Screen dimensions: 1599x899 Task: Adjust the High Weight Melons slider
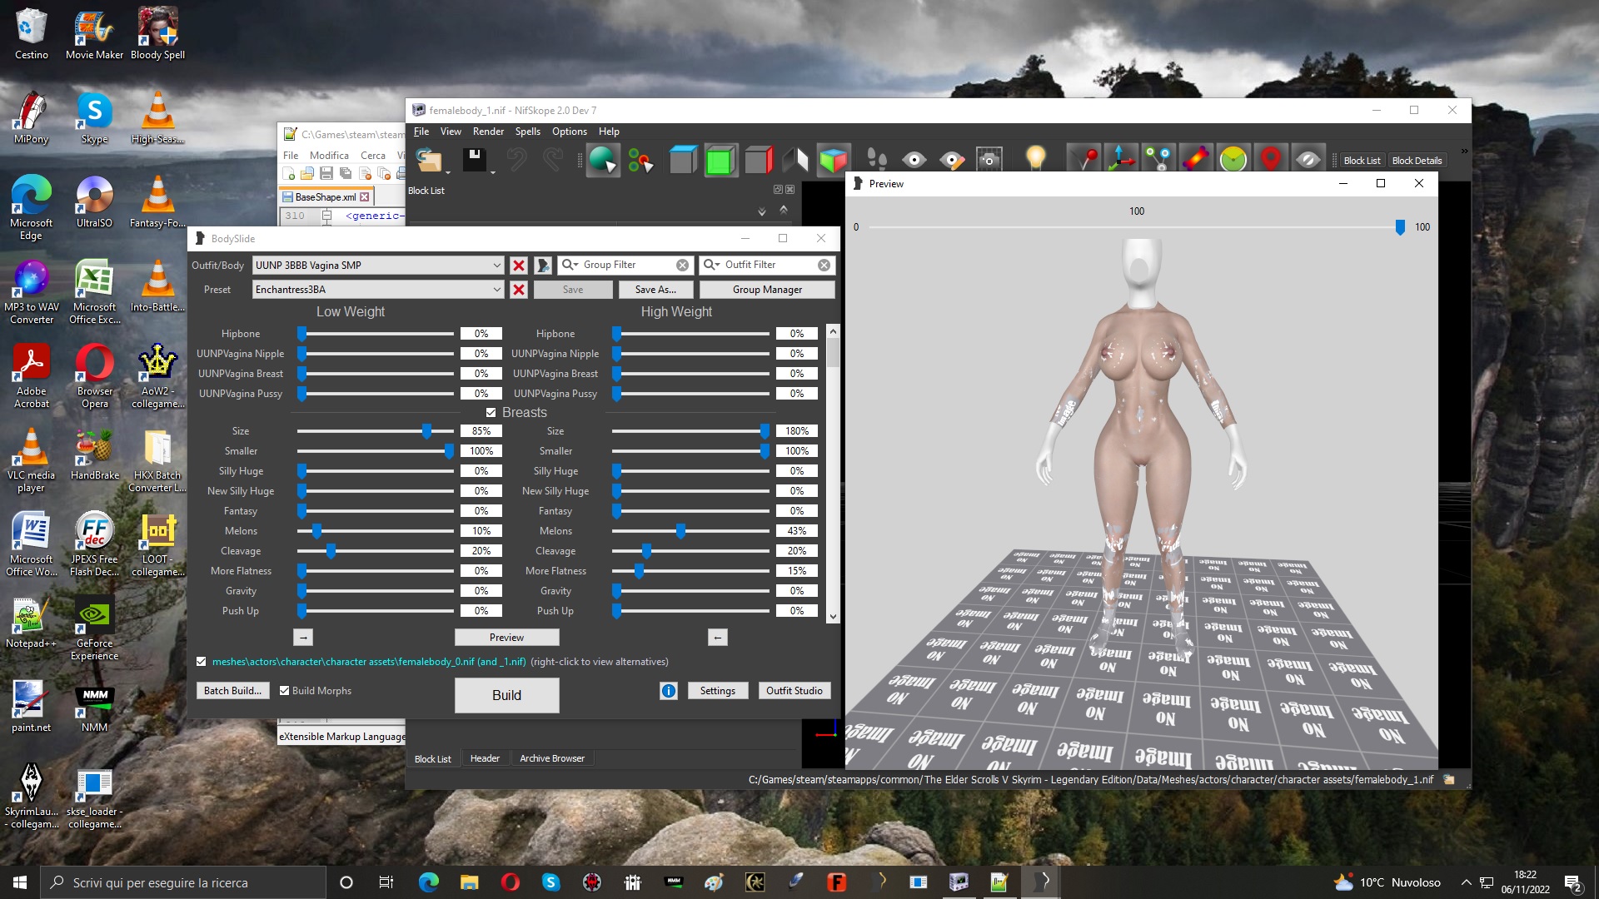tap(680, 531)
